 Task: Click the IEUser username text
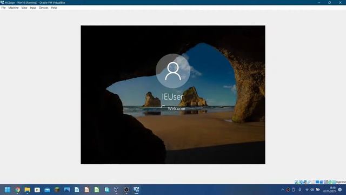point(173,97)
